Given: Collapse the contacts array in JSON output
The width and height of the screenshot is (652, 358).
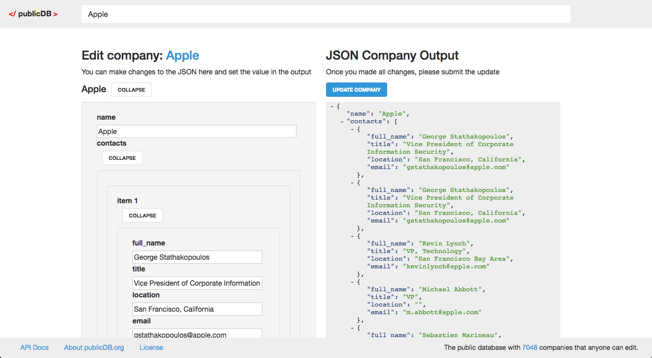Looking at the screenshot, I should point(342,121).
